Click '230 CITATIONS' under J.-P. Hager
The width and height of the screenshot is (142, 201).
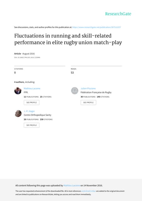(46, 119)
